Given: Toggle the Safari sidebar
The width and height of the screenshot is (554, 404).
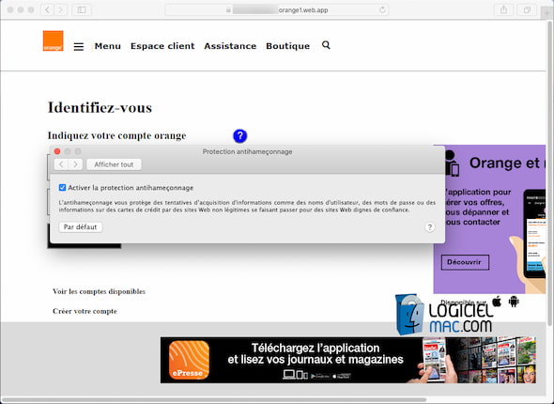Looking at the screenshot, I should pos(82,10).
